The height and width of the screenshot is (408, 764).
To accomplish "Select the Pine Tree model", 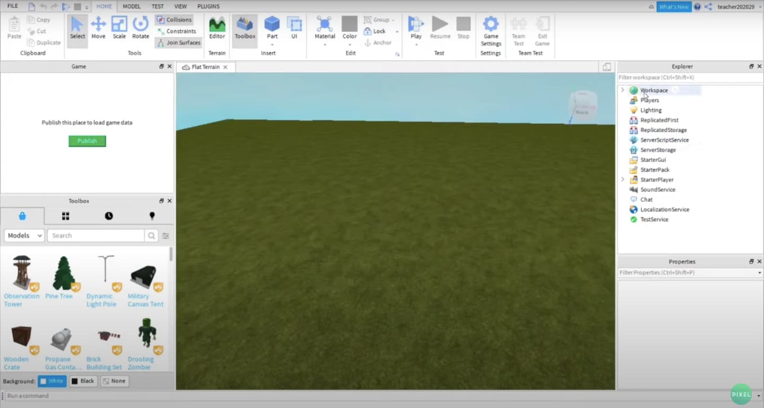I will click(63, 278).
